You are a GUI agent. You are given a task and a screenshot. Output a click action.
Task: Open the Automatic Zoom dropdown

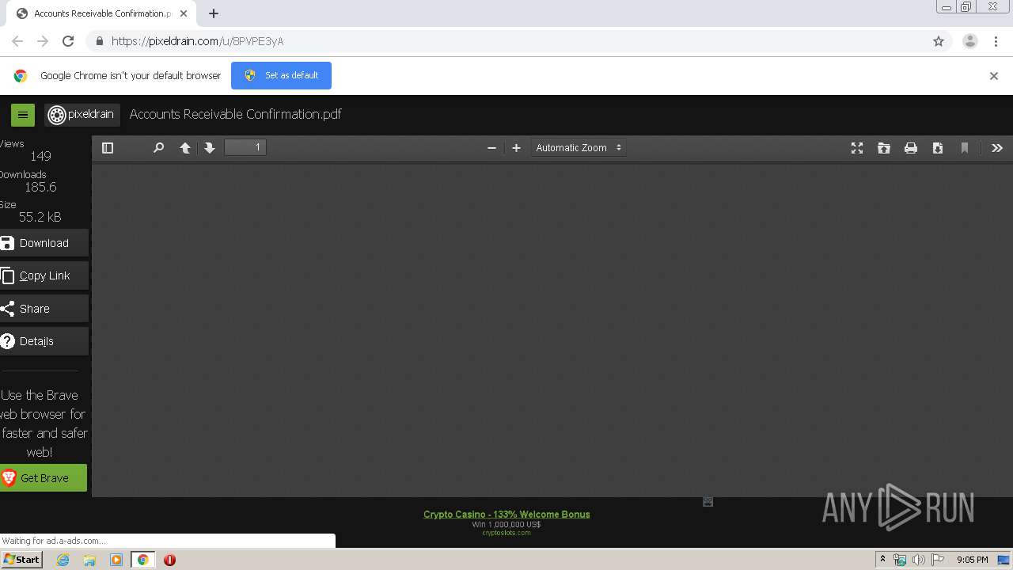click(x=579, y=148)
